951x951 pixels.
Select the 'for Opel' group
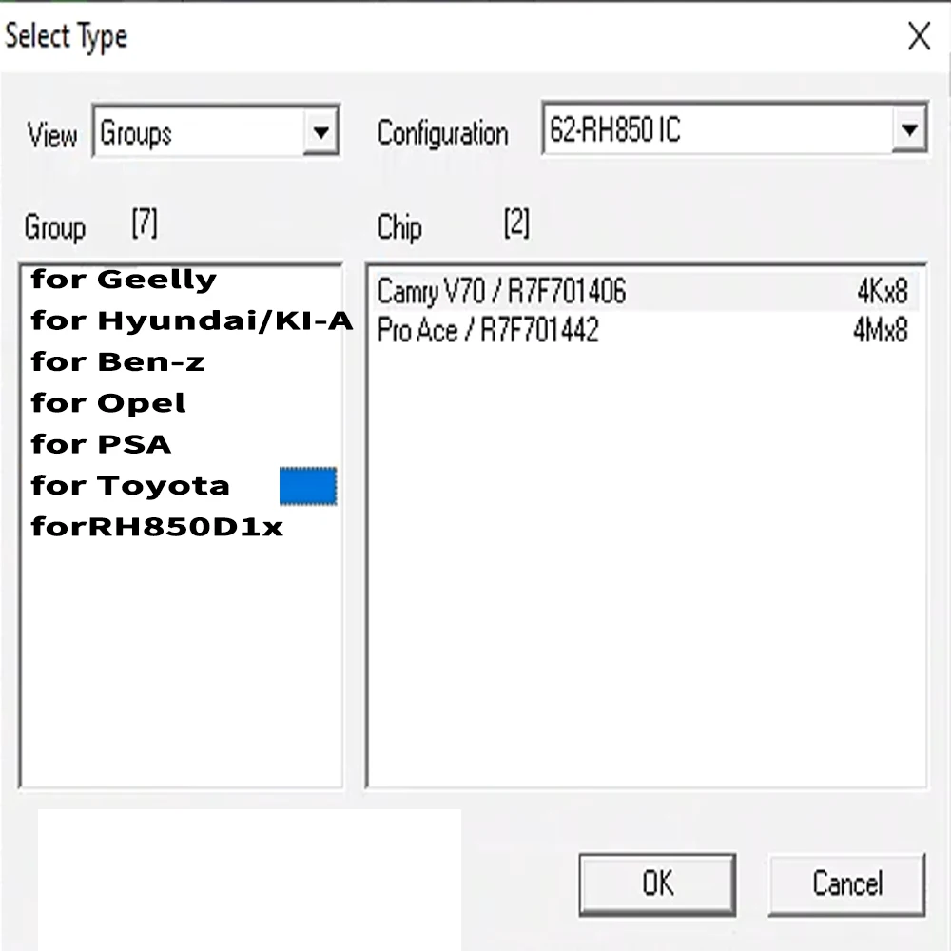point(107,402)
